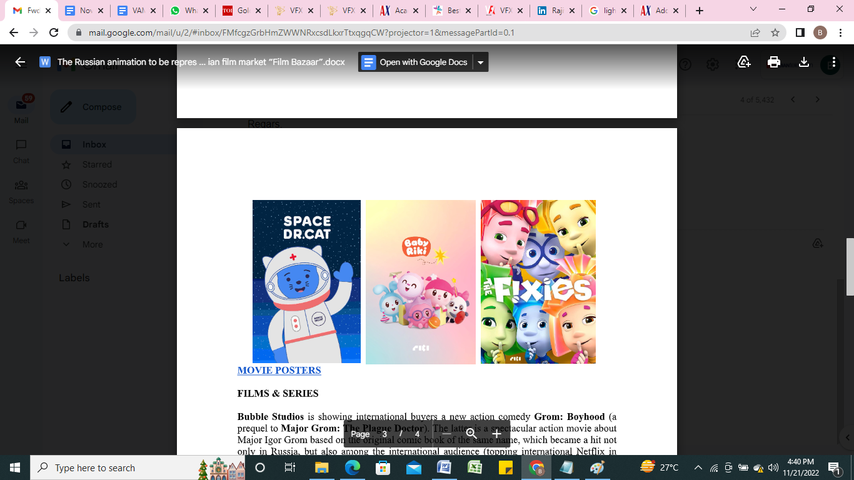Viewport: 854px width, 480px height.
Task: Open Microsoft Word from the taskbar
Action: [444, 467]
